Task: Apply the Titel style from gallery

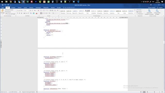Action: 87,12
